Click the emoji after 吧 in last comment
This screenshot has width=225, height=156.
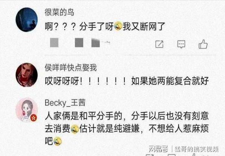click(57, 141)
